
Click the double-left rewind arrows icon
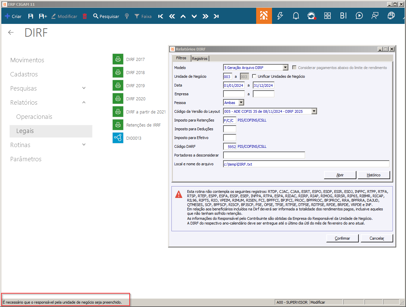(x=172, y=16)
